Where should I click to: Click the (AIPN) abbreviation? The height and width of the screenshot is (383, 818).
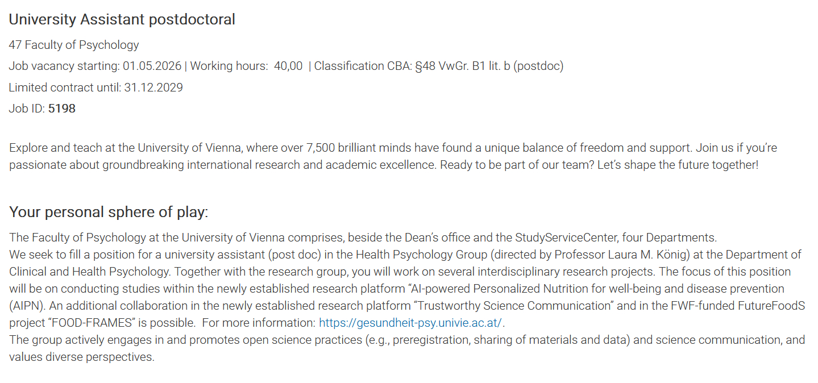tap(27, 306)
